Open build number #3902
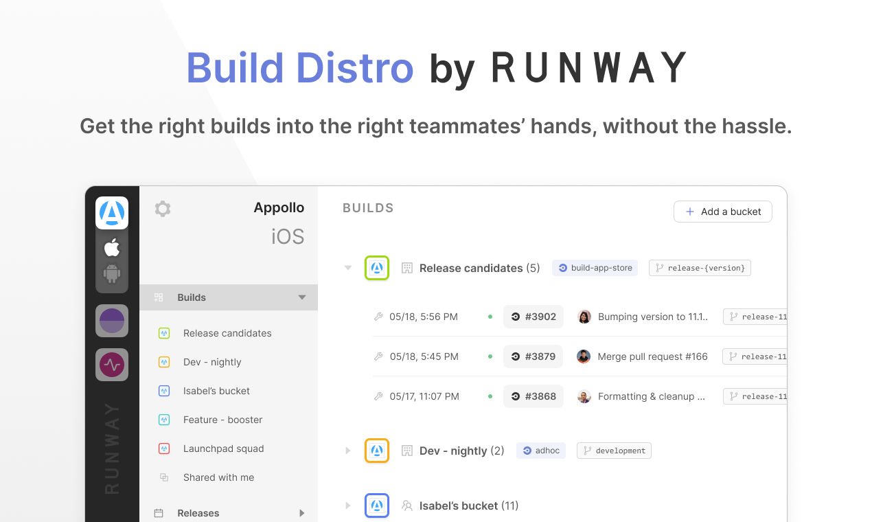Viewport: 872px width, 522px height. [x=533, y=317]
